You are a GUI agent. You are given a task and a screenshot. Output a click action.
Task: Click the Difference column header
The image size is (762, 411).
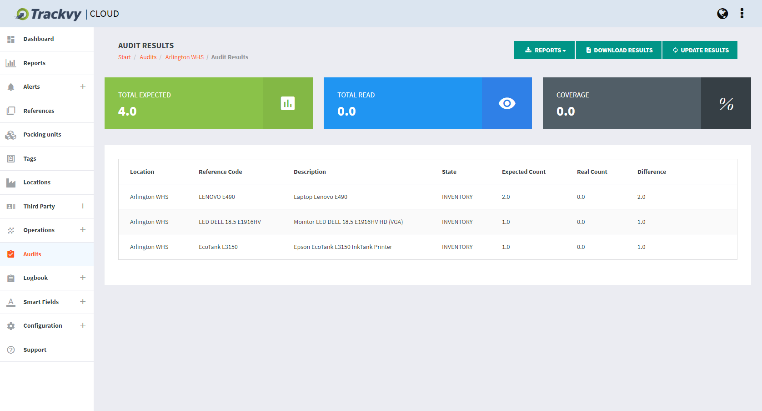coord(652,172)
